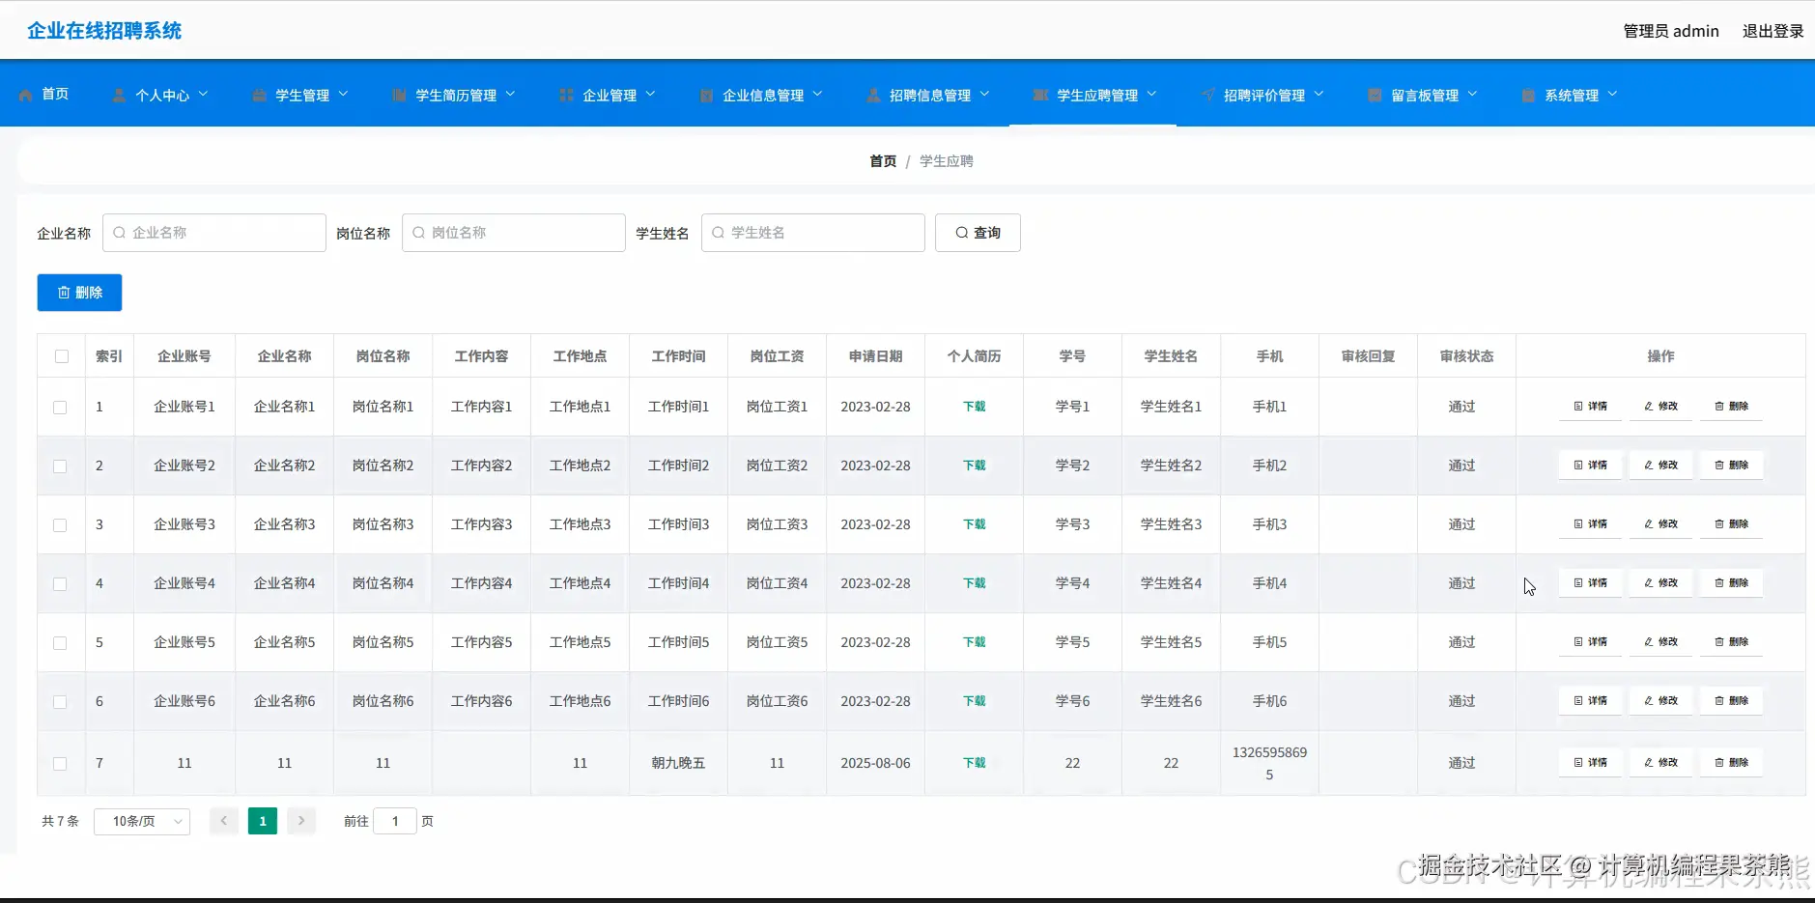Edit row 企业账号5 with 修改
1815x903 pixels.
(x=1661, y=642)
